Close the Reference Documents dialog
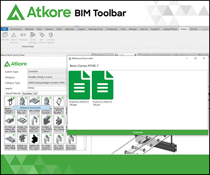 point(204,58)
